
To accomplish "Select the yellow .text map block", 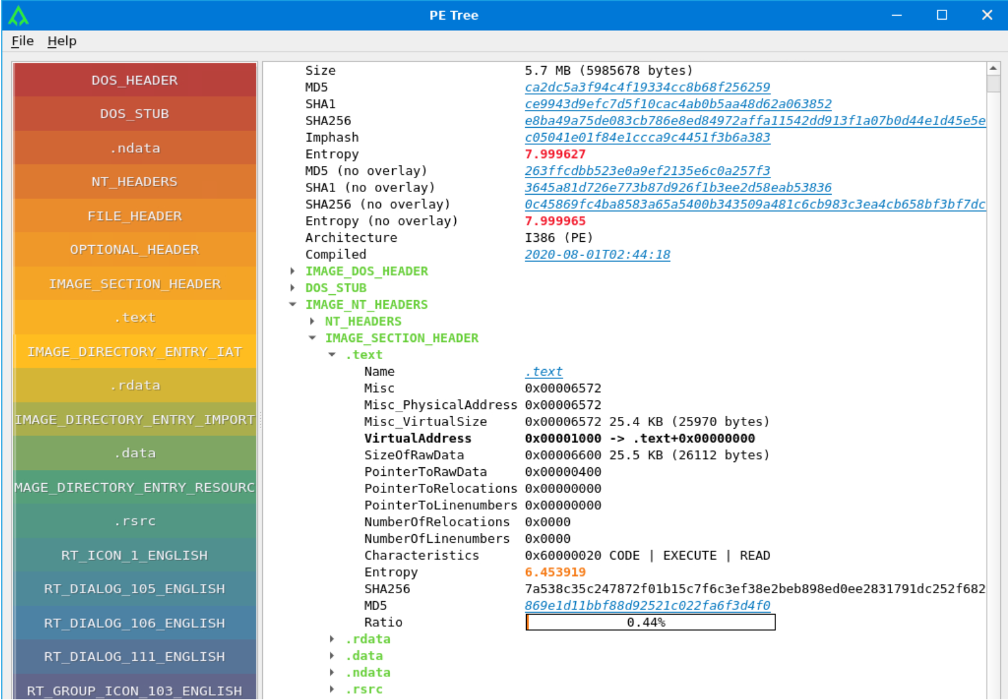I will coord(134,317).
